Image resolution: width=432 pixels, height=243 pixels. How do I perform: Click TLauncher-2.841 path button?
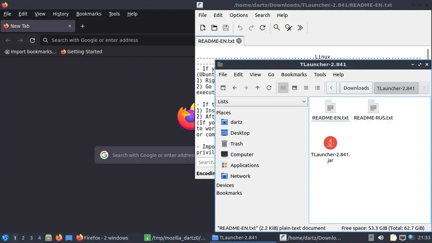pos(396,88)
